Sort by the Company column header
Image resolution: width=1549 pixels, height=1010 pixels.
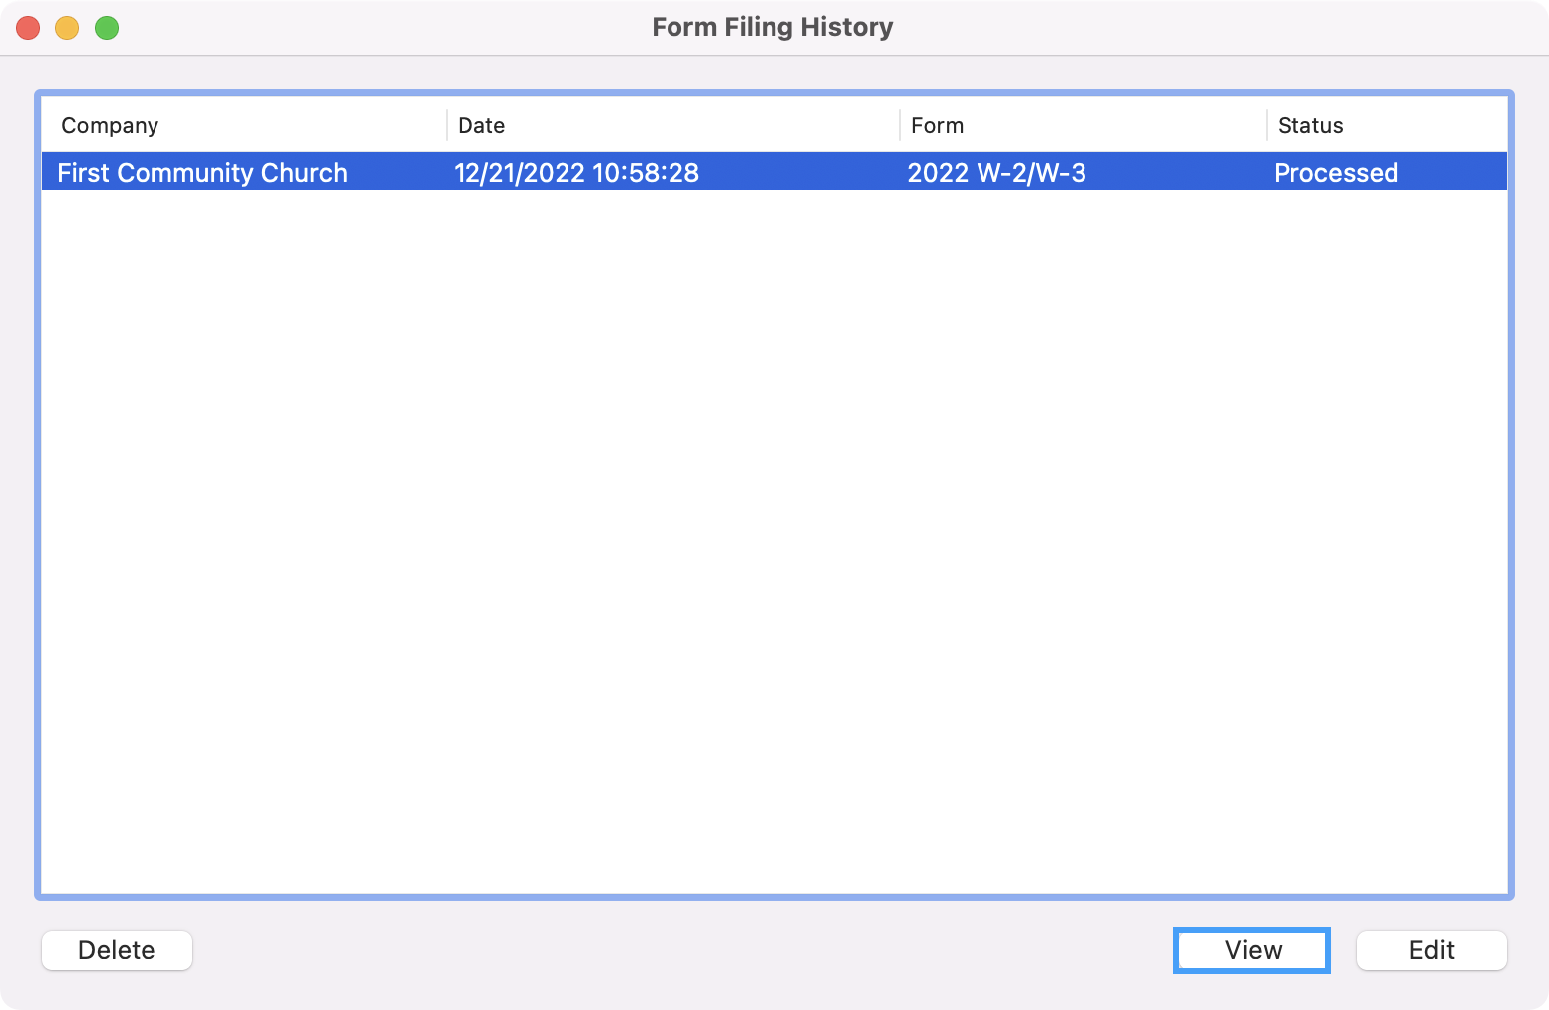tap(110, 125)
